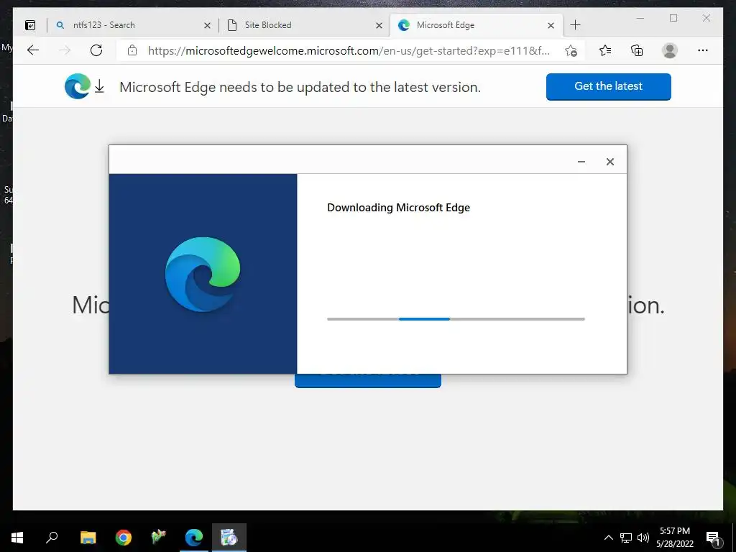Open the clock showing 5:57 PM
The width and height of the screenshot is (736, 552).
click(x=674, y=538)
